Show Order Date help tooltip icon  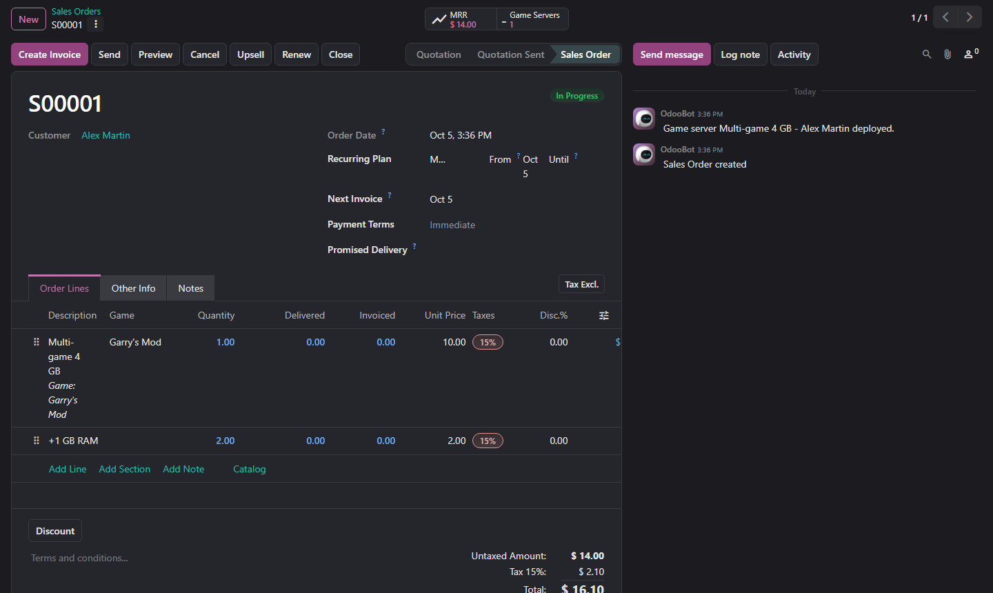(383, 132)
